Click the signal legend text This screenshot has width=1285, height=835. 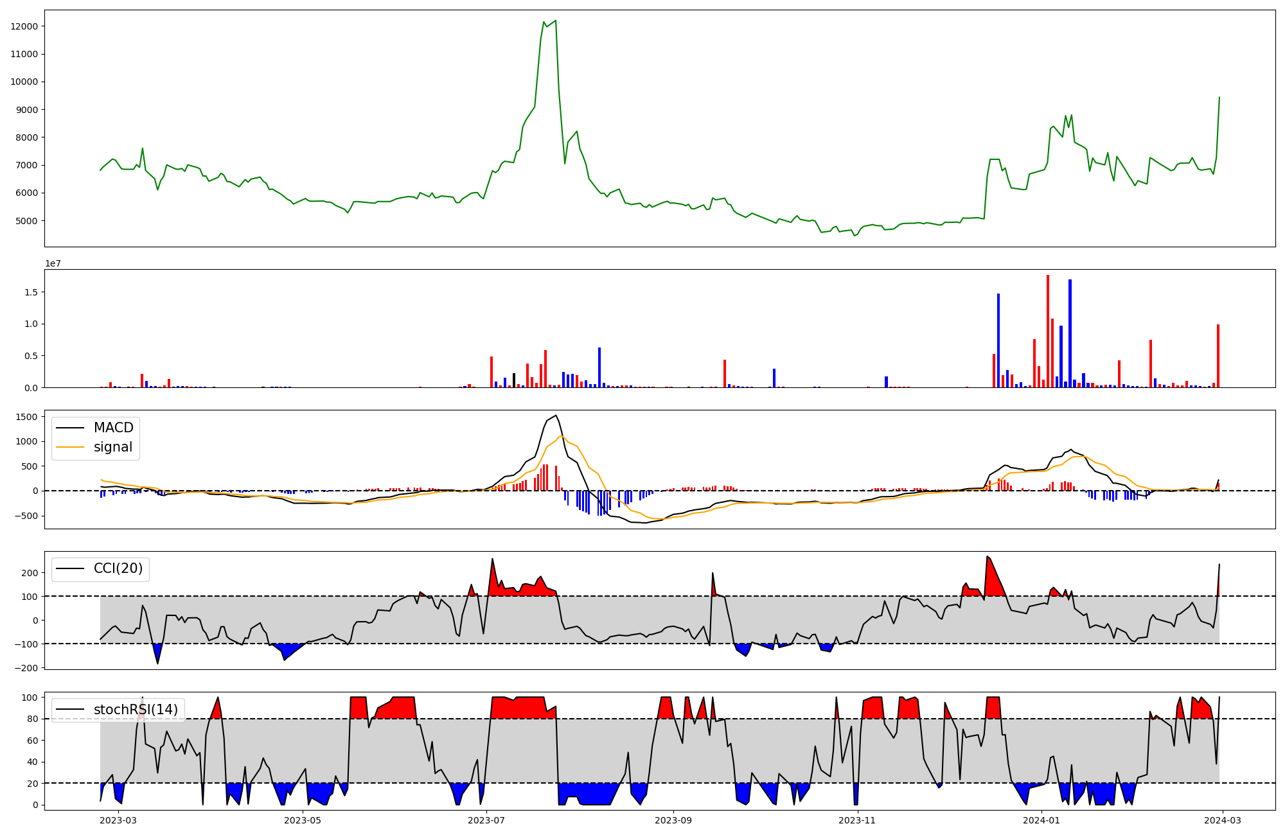point(112,447)
